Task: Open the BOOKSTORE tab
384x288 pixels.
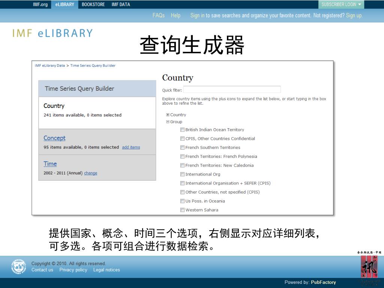Action: click(x=93, y=4)
